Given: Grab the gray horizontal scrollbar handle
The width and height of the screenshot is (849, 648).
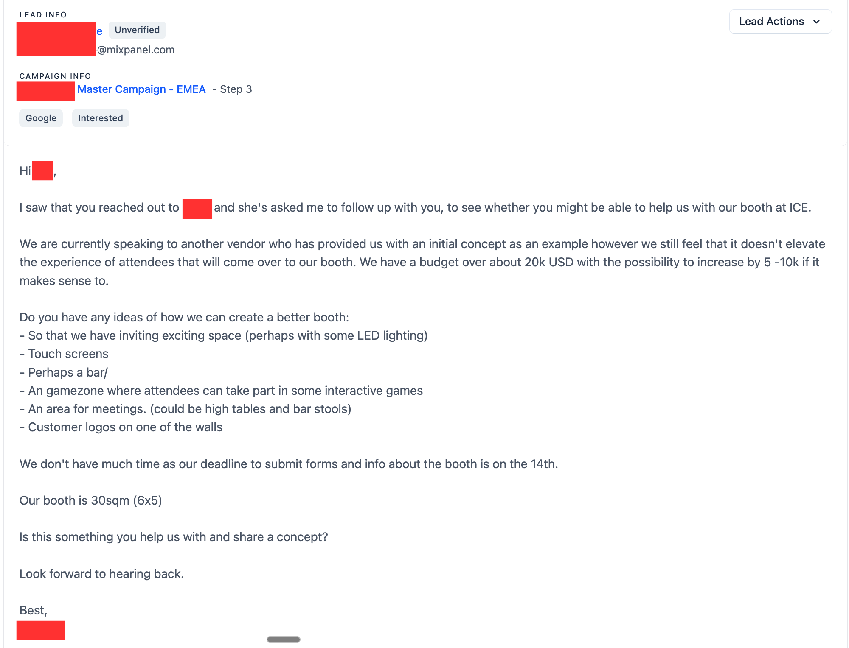Looking at the screenshot, I should coord(284,640).
